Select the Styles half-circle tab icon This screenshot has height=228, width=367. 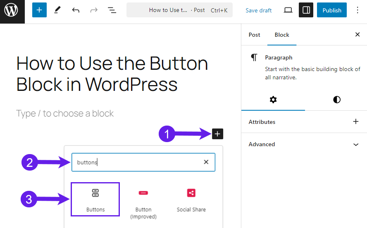point(337,100)
